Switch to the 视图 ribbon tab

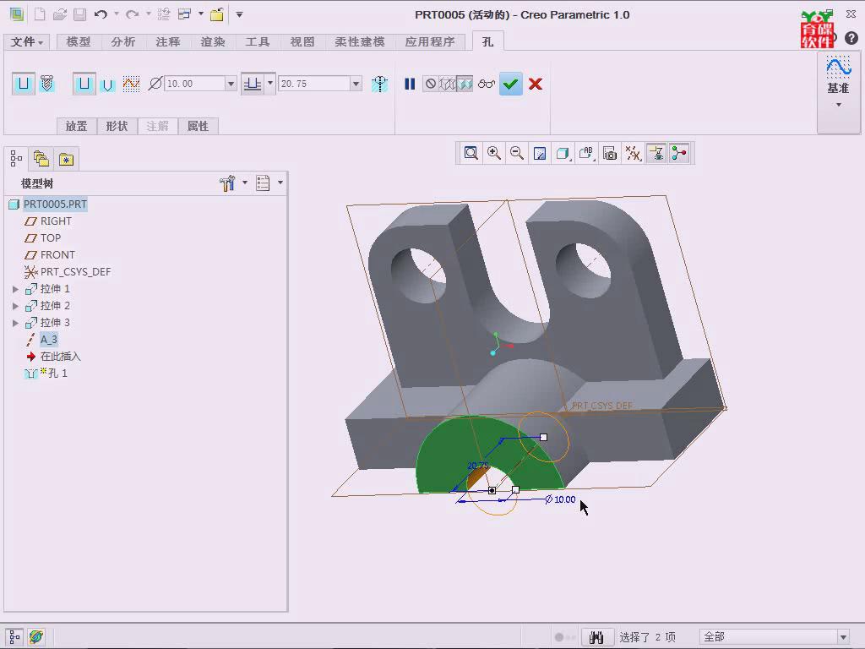point(302,42)
